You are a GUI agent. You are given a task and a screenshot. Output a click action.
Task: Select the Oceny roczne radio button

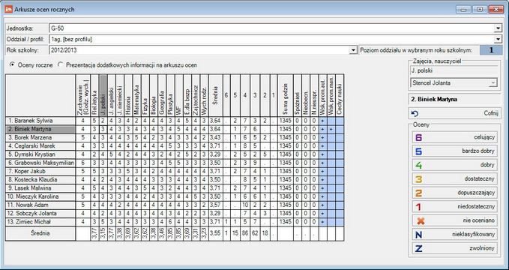pyautogui.click(x=12, y=65)
